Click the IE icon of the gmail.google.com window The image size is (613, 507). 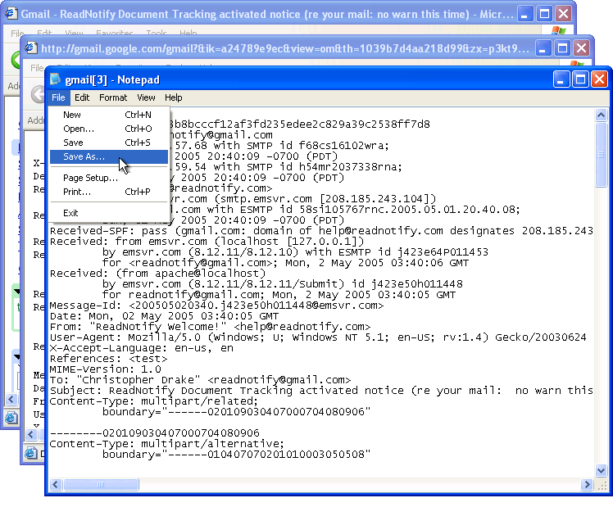click(x=31, y=48)
